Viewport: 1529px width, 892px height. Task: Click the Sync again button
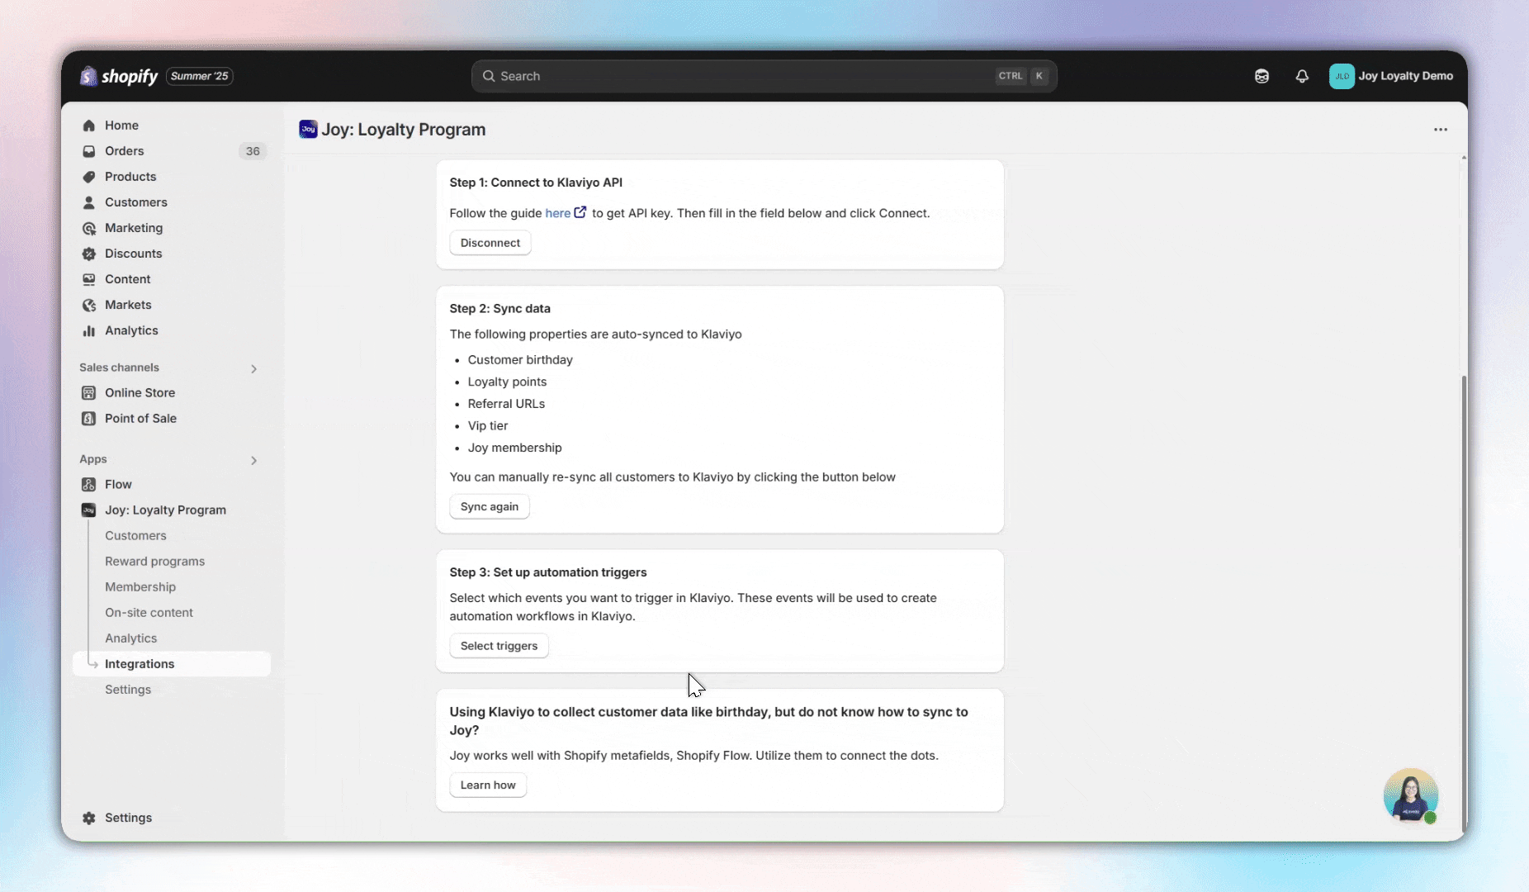pos(490,507)
